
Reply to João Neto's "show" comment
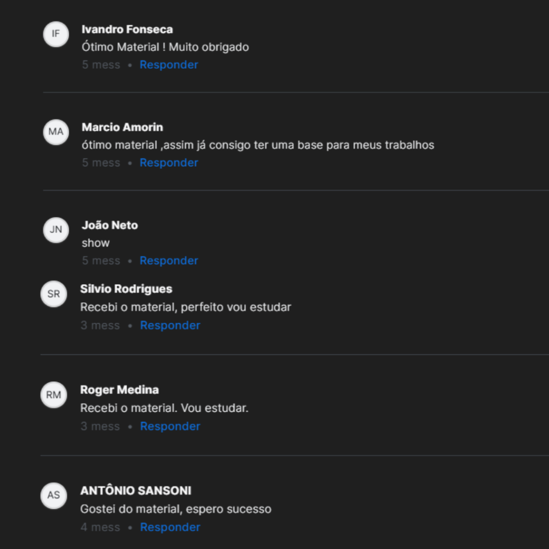(x=169, y=261)
